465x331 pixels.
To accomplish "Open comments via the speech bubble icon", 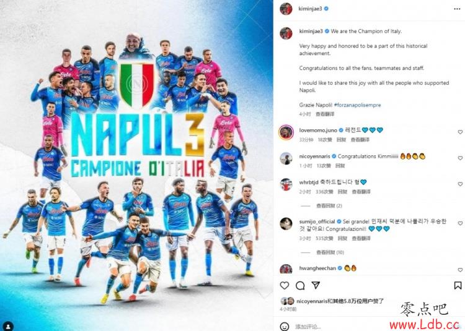I will pos(300,285).
